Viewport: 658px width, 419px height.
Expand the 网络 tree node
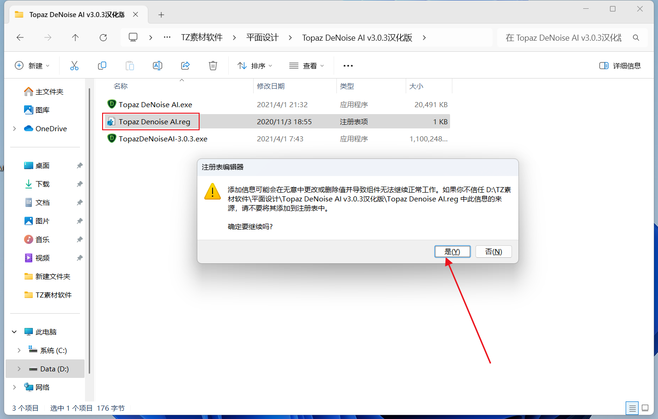(x=14, y=387)
